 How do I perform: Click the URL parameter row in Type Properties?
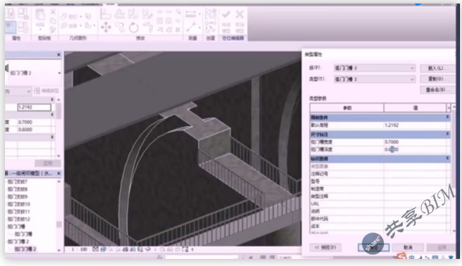click(378, 204)
